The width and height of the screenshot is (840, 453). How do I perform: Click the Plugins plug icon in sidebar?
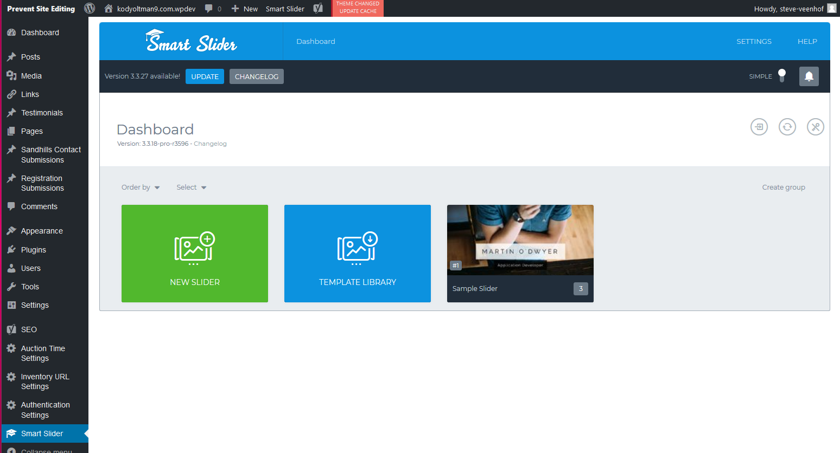point(11,250)
